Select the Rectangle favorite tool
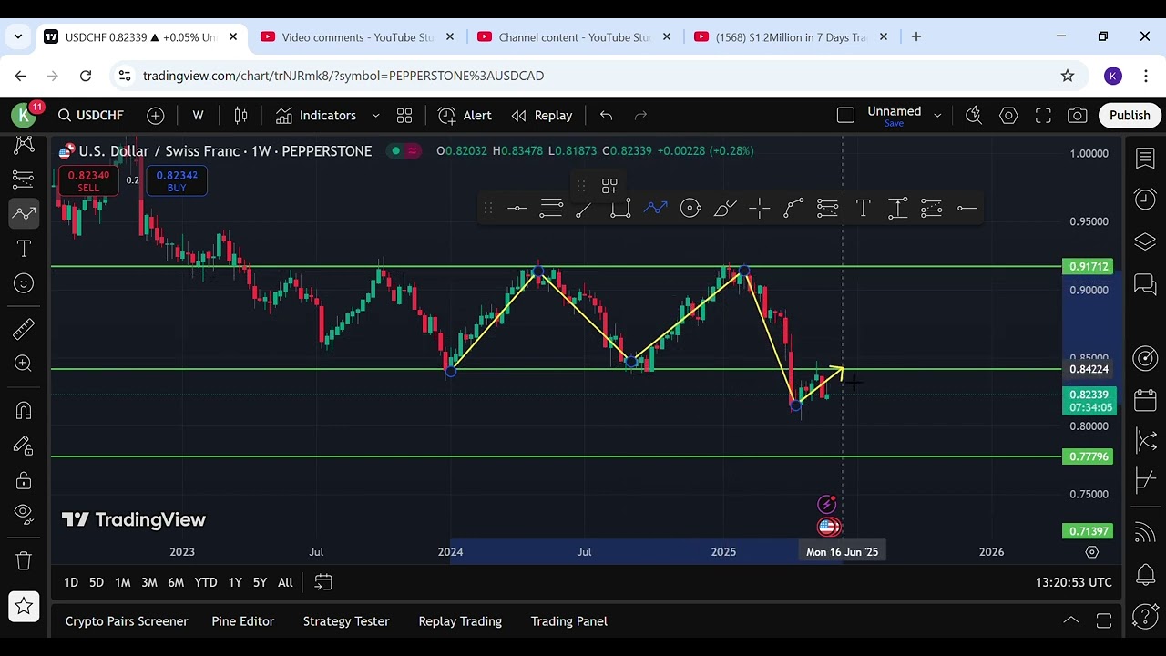The width and height of the screenshot is (1166, 656). pos(620,209)
